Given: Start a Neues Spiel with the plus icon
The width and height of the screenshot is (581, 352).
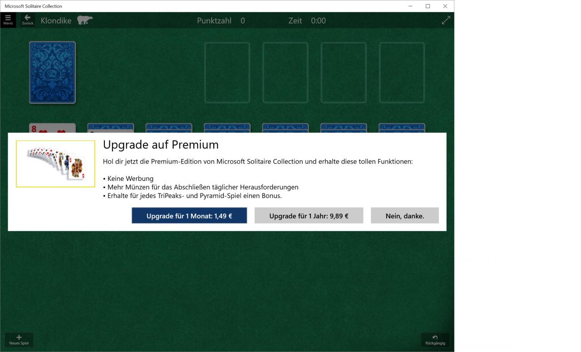Looking at the screenshot, I should (19, 340).
